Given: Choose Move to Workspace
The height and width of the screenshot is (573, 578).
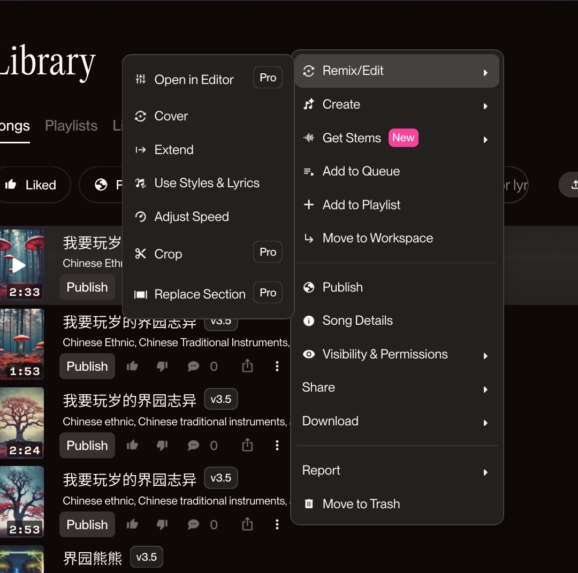Looking at the screenshot, I should pyautogui.click(x=397, y=238).
